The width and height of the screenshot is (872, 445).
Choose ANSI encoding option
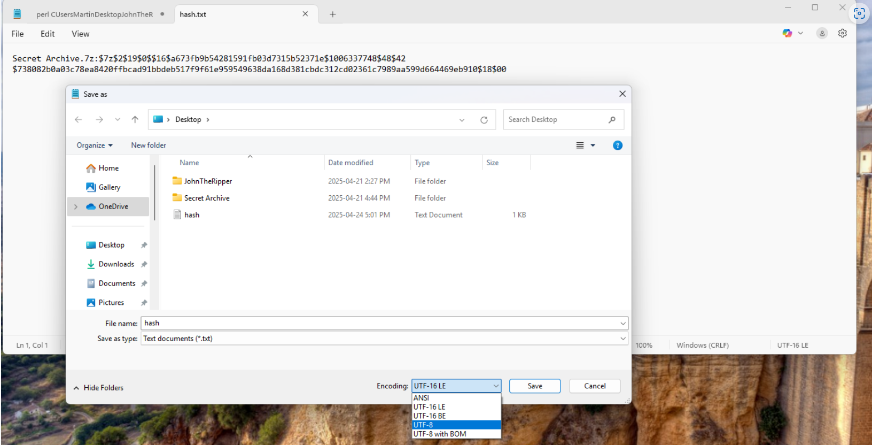456,398
